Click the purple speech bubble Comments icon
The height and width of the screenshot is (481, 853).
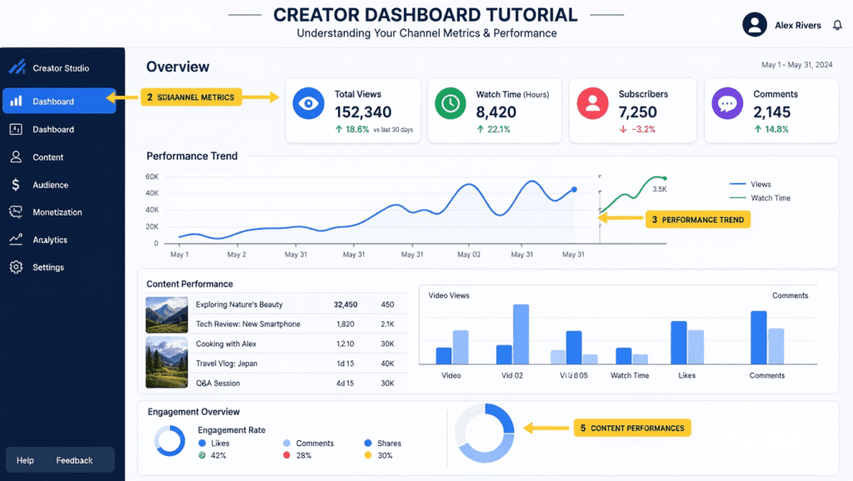(x=727, y=103)
